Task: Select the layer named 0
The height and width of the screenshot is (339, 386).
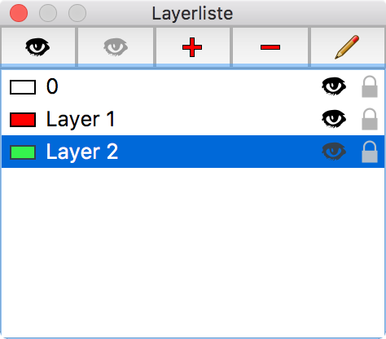Action: pos(193,86)
